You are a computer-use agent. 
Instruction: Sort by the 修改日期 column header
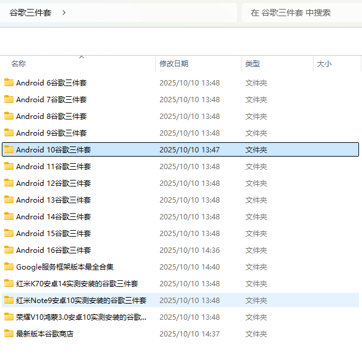pyautogui.click(x=198, y=63)
